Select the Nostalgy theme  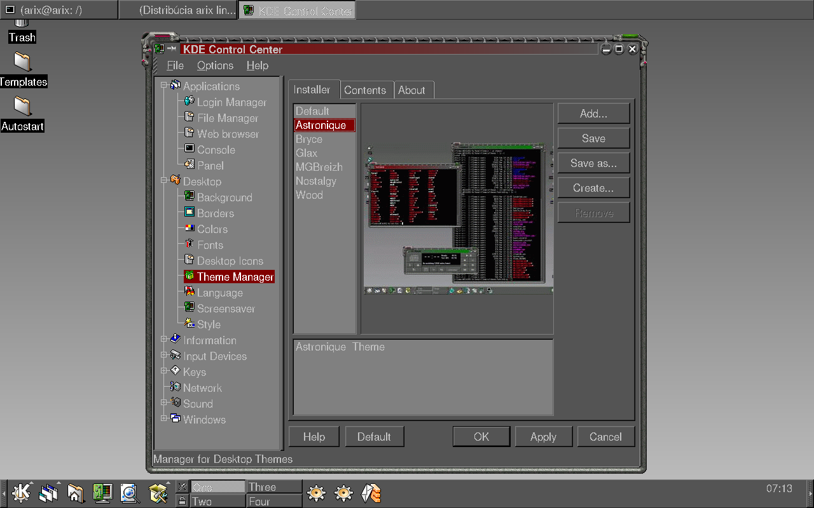click(324, 181)
